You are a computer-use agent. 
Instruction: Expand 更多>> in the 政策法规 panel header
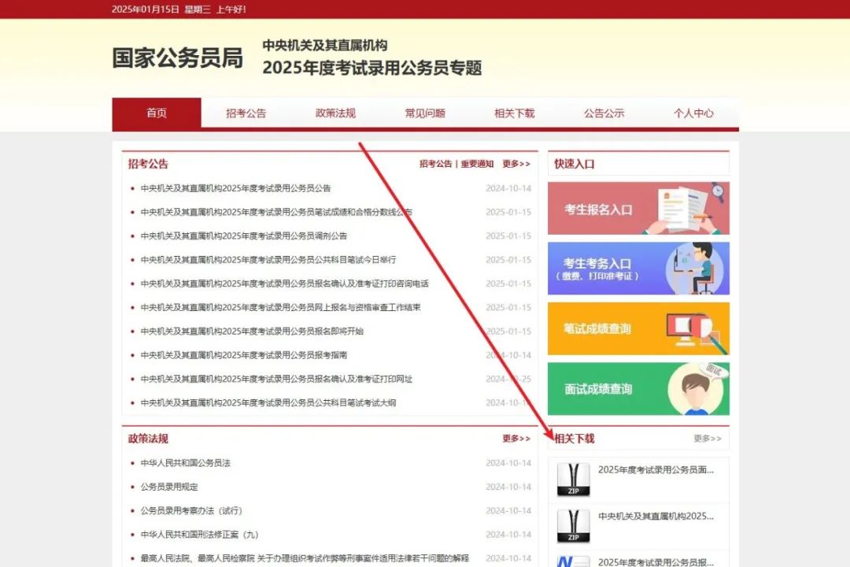click(516, 439)
